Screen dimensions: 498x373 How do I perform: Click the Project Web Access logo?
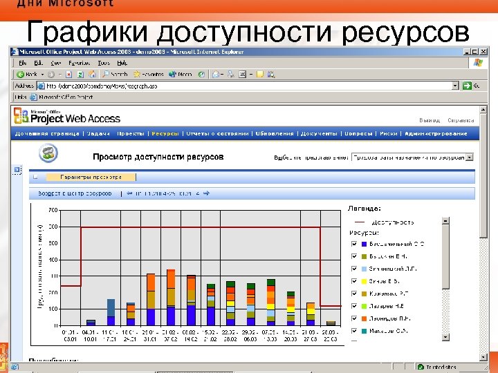pos(67,116)
